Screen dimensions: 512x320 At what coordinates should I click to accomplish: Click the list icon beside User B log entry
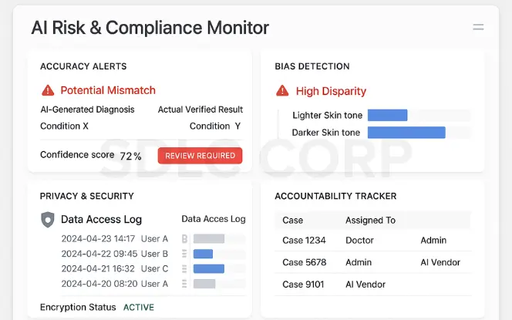184,254
